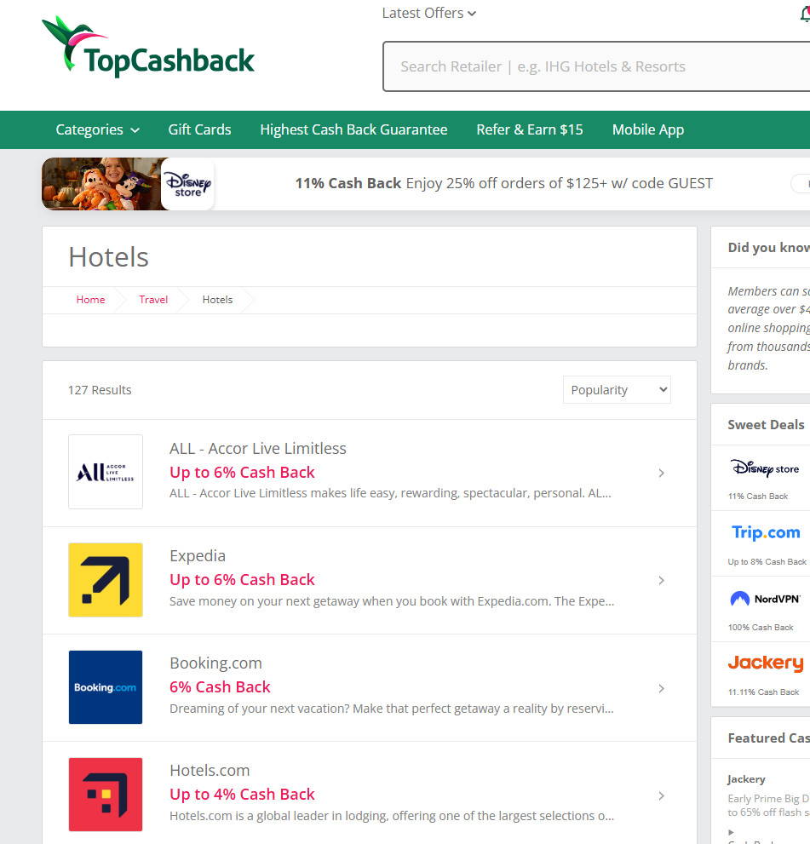Viewport: 810px width, 844px height.
Task: Click the Refer & Earn $15 link
Action: click(x=530, y=129)
